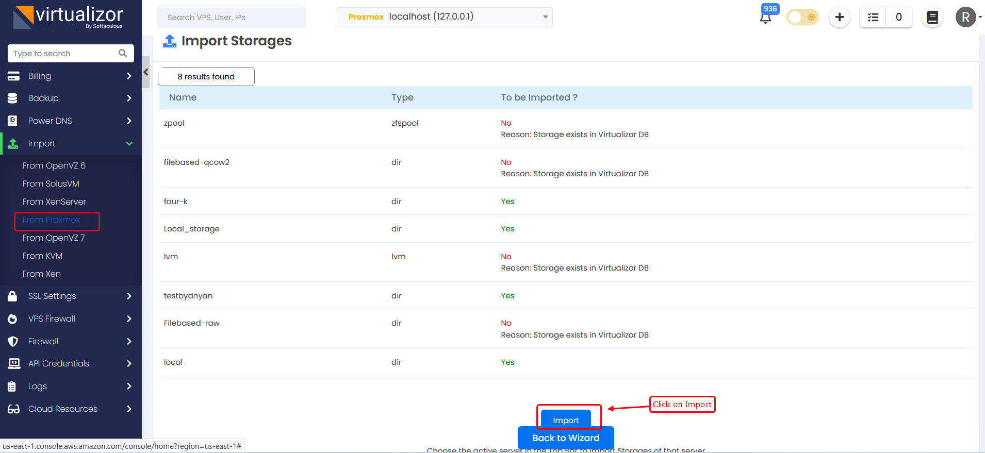
Task: Select From Proxmox import option
Action: (51, 220)
